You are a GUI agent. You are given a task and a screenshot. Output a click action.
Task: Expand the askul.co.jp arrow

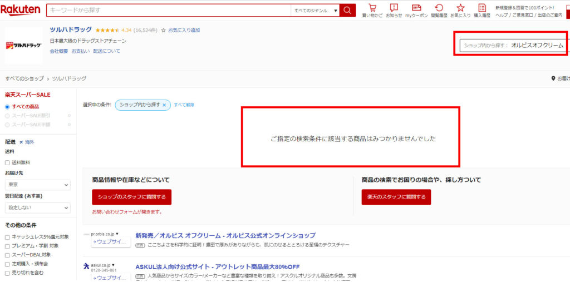(x=113, y=266)
